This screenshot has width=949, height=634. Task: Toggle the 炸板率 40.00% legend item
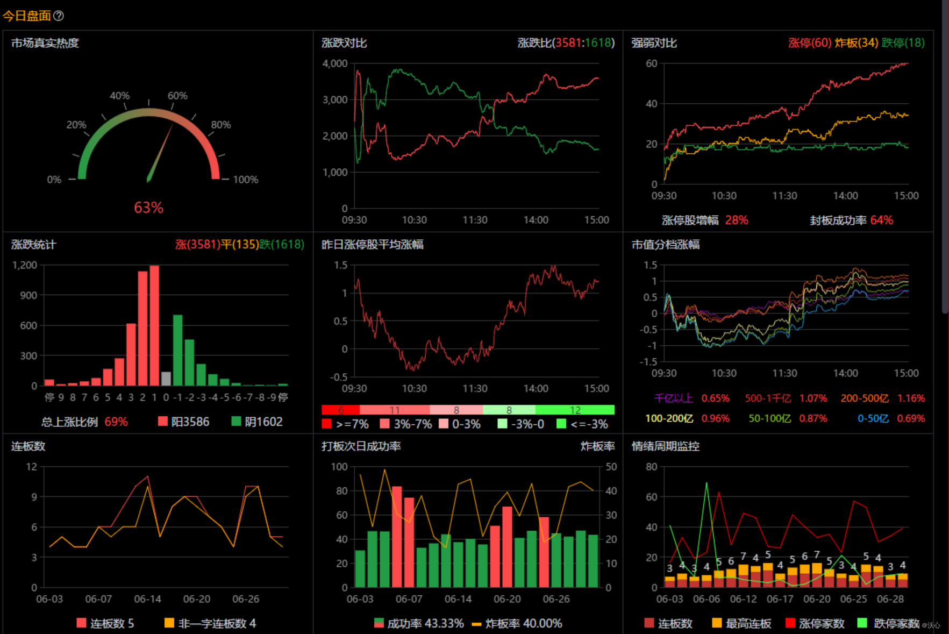pyautogui.click(x=517, y=623)
